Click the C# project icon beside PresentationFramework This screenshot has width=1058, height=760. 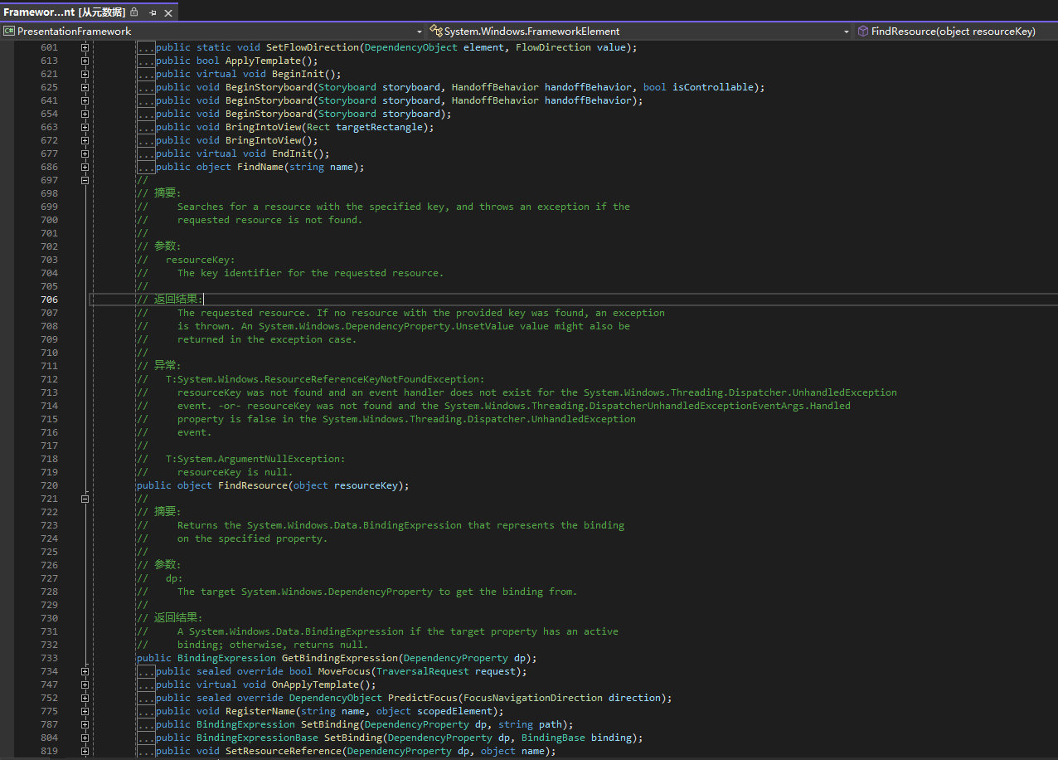(x=8, y=31)
